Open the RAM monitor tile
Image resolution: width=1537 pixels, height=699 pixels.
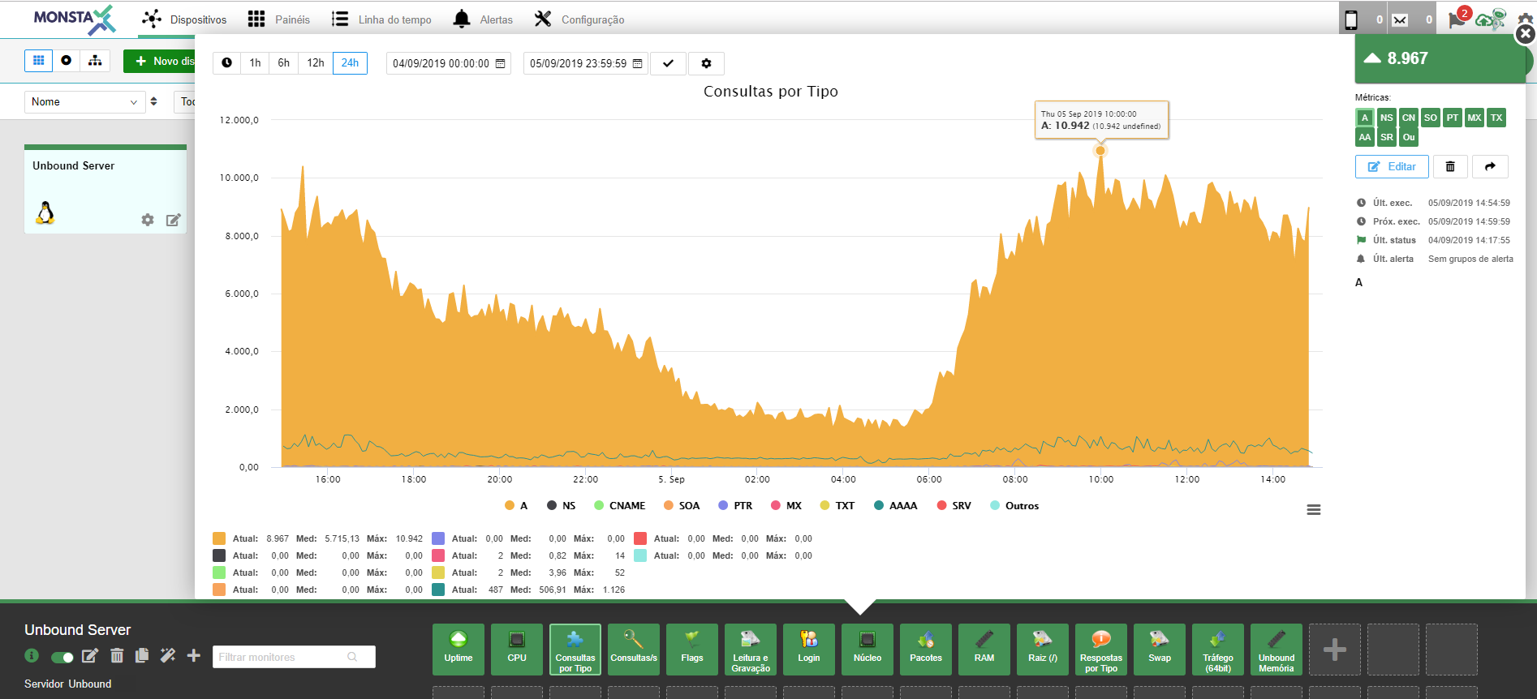(984, 650)
